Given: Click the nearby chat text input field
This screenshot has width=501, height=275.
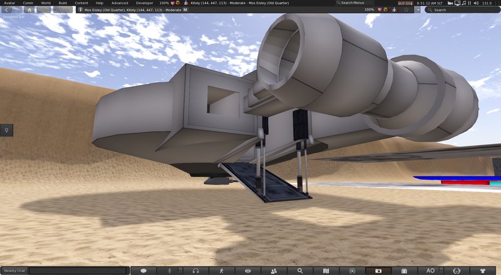Looking at the screenshot, I should [78, 271].
